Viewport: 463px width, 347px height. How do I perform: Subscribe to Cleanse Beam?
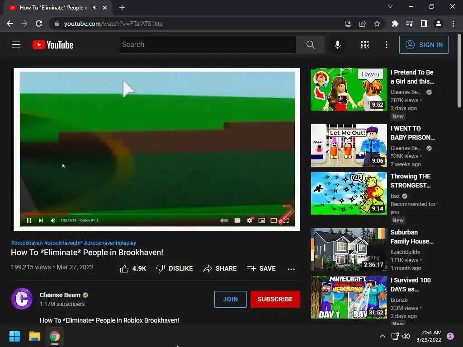tap(275, 299)
